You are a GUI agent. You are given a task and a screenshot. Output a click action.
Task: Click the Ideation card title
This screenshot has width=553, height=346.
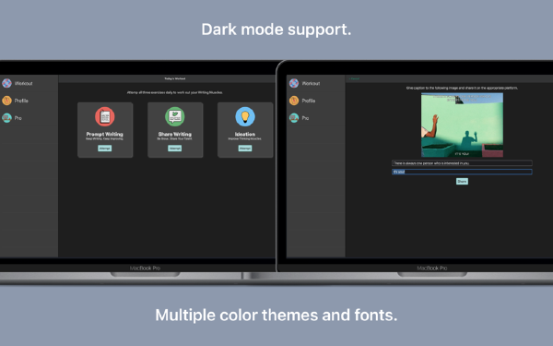[x=245, y=134]
